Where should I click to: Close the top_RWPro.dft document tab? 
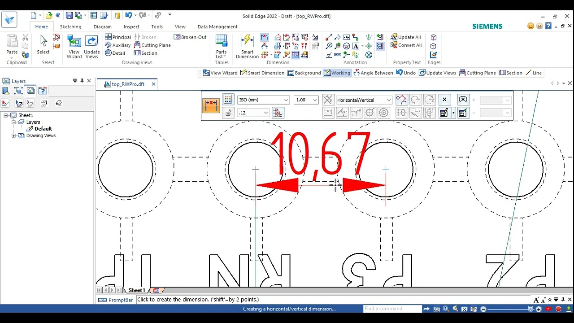[x=153, y=84]
